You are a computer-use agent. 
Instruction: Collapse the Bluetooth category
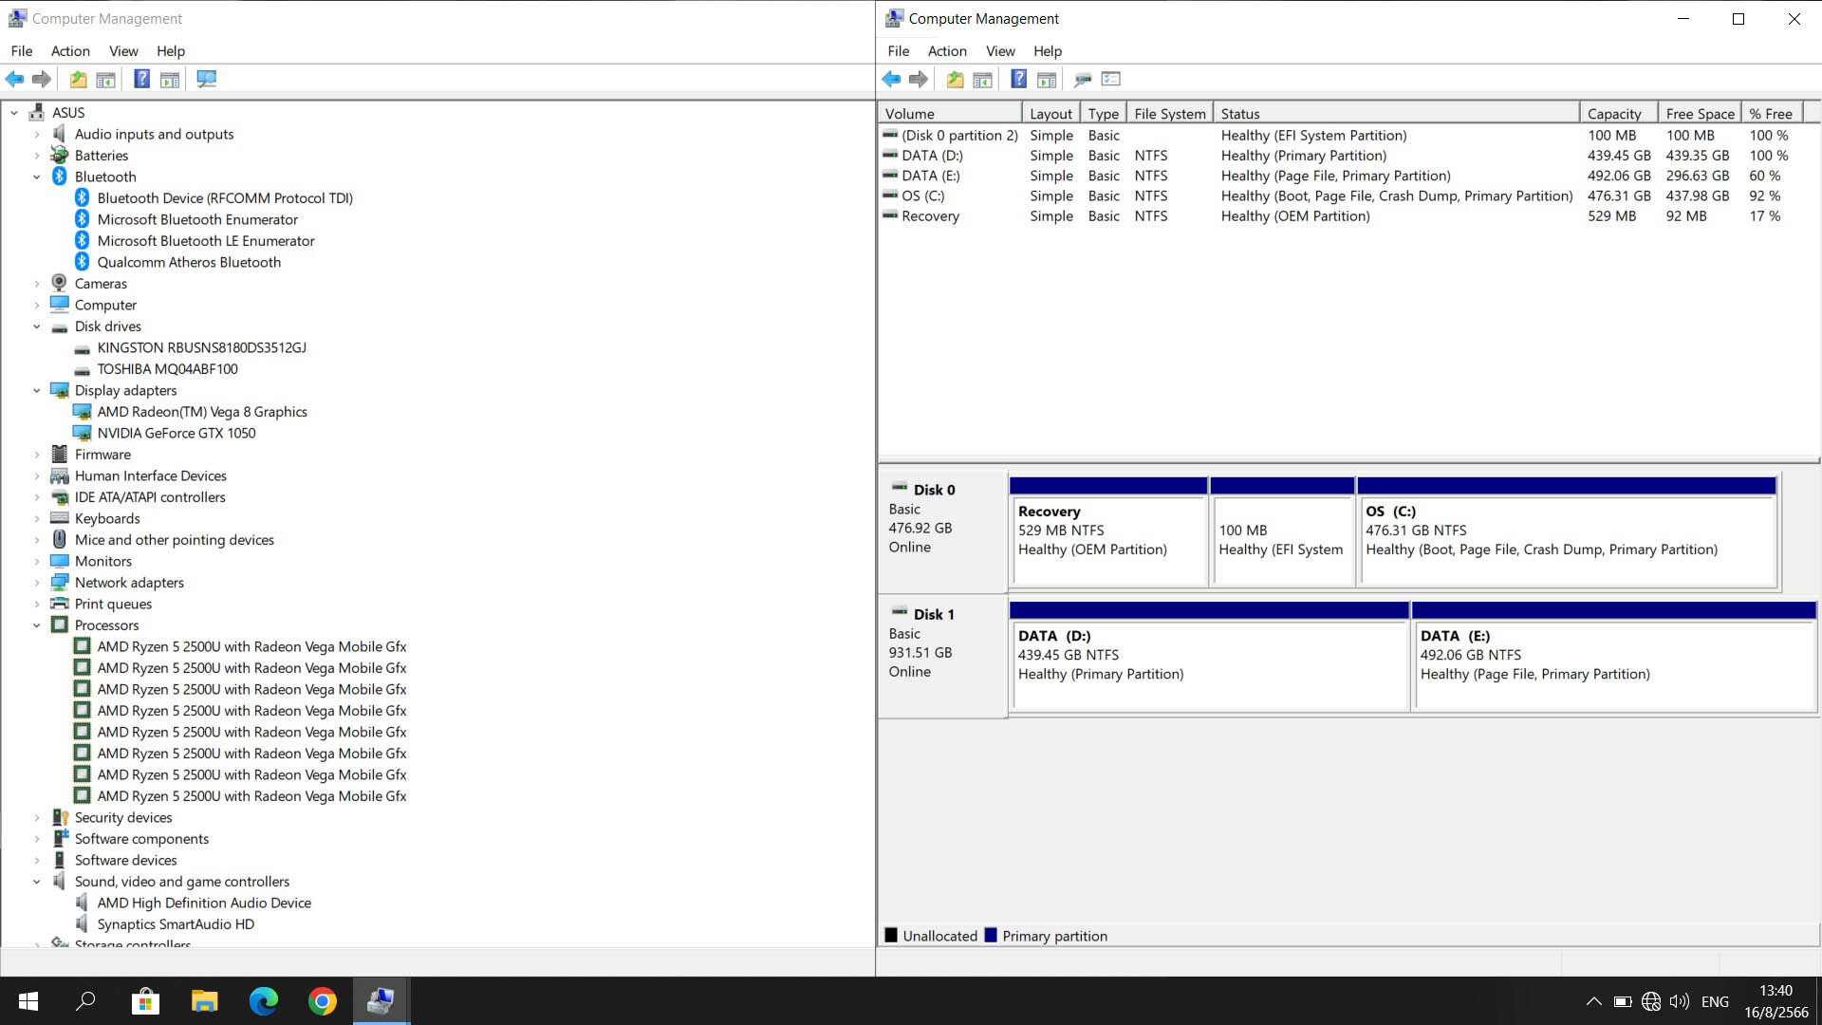(x=37, y=177)
